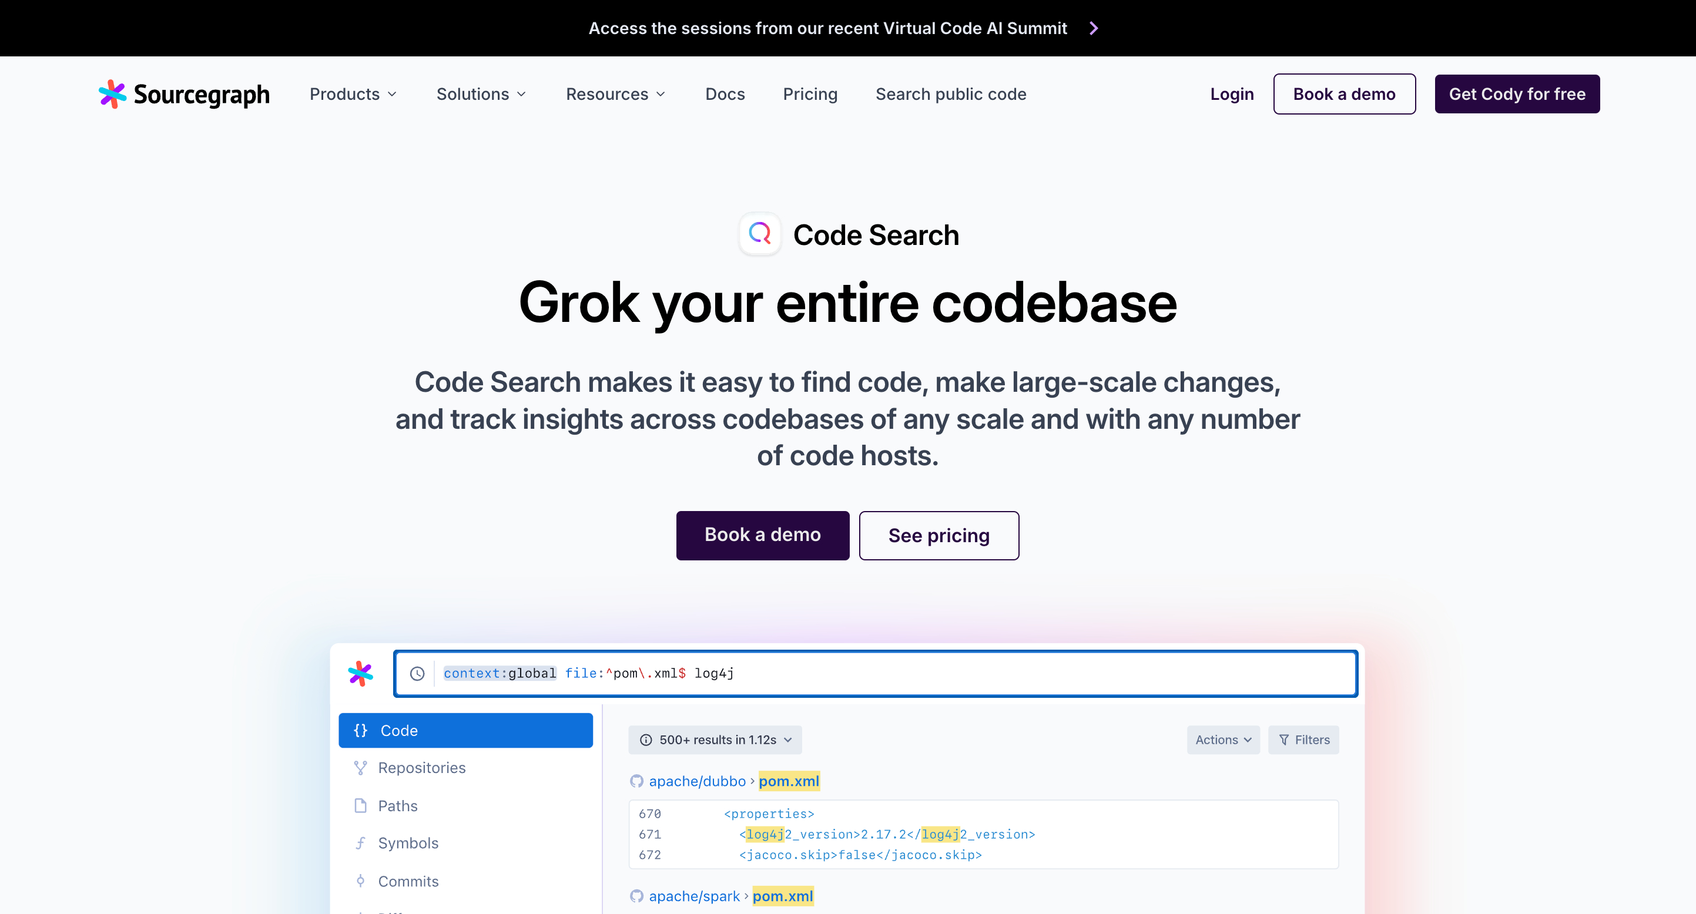
Task: Click the Symbols function icon
Action: click(360, 843)
